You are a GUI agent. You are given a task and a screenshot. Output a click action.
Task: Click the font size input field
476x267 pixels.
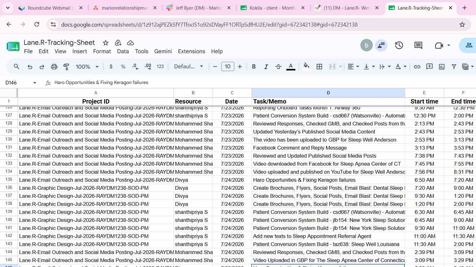227,66
